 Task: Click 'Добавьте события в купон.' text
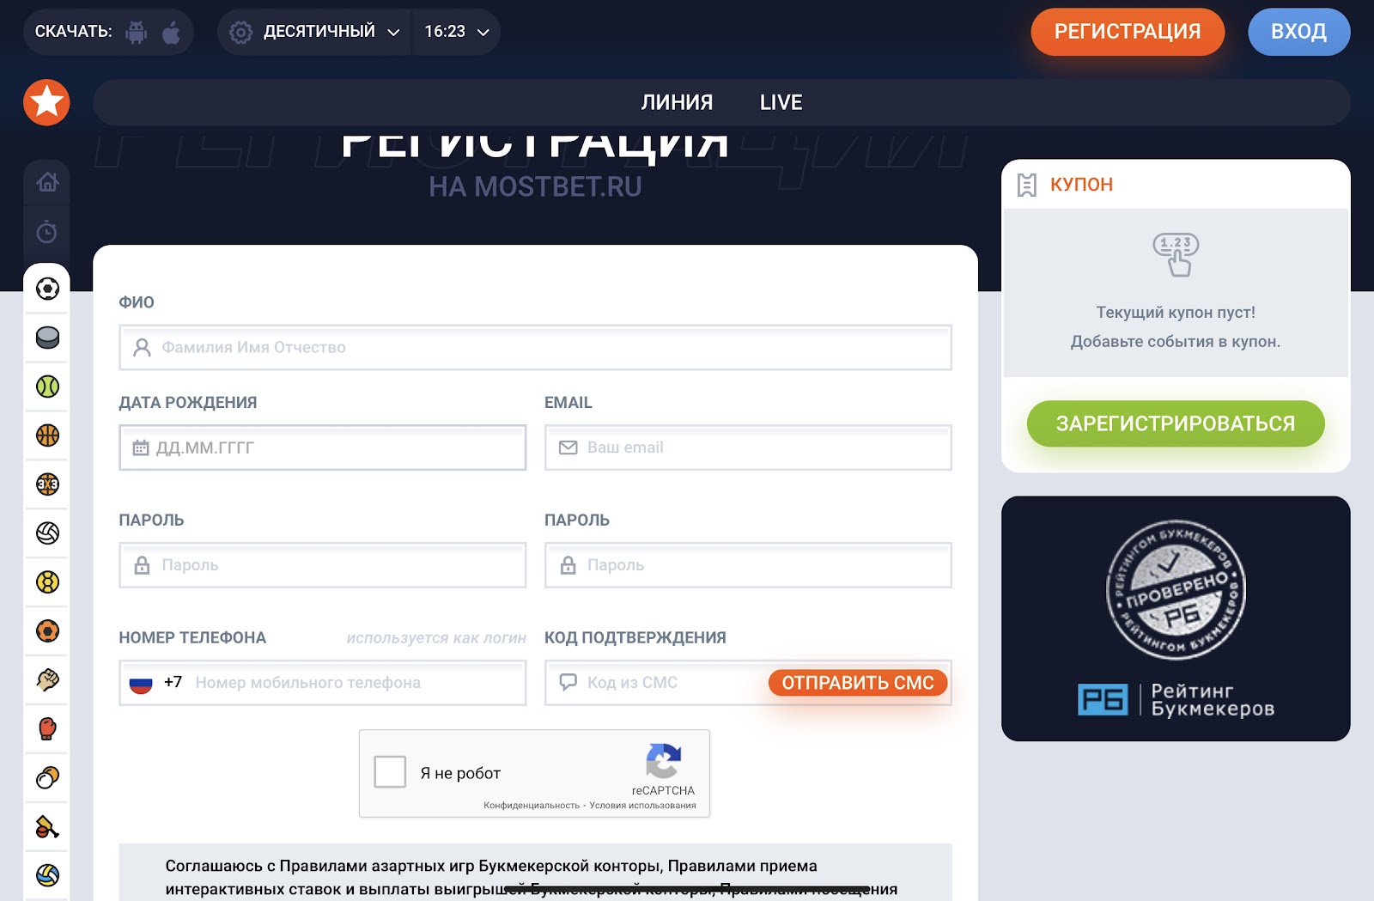(1176, 342)
